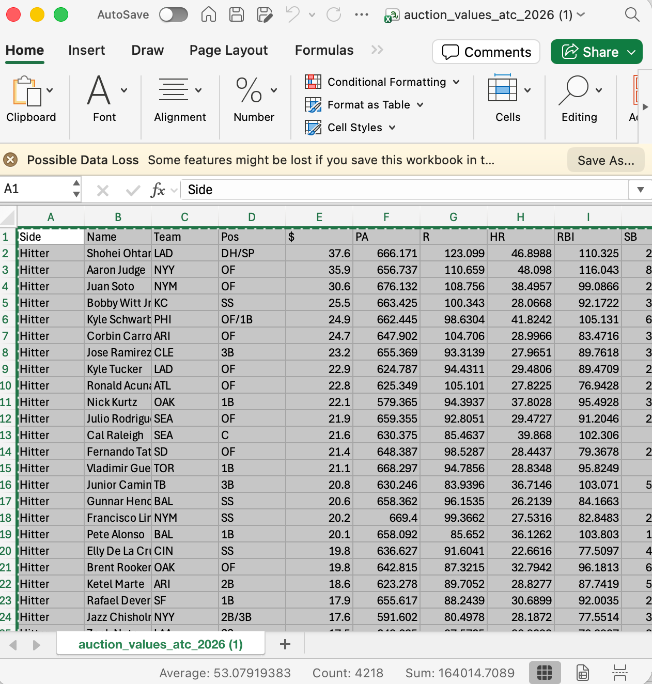This screenshot has width=652, height=684.
Task: Open Cell Styles menu
Action: (x=350, y=128)
